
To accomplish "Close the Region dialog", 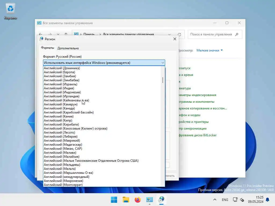I will point(175,39).
